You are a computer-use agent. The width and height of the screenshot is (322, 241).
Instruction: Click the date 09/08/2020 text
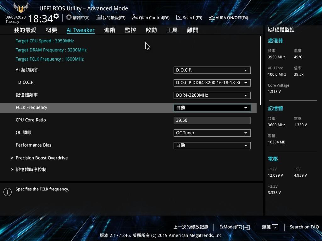coord(16,17)
